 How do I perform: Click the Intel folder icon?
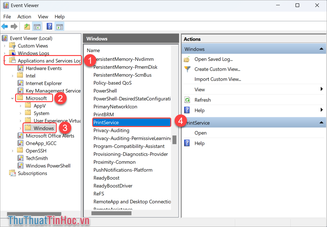20,75
